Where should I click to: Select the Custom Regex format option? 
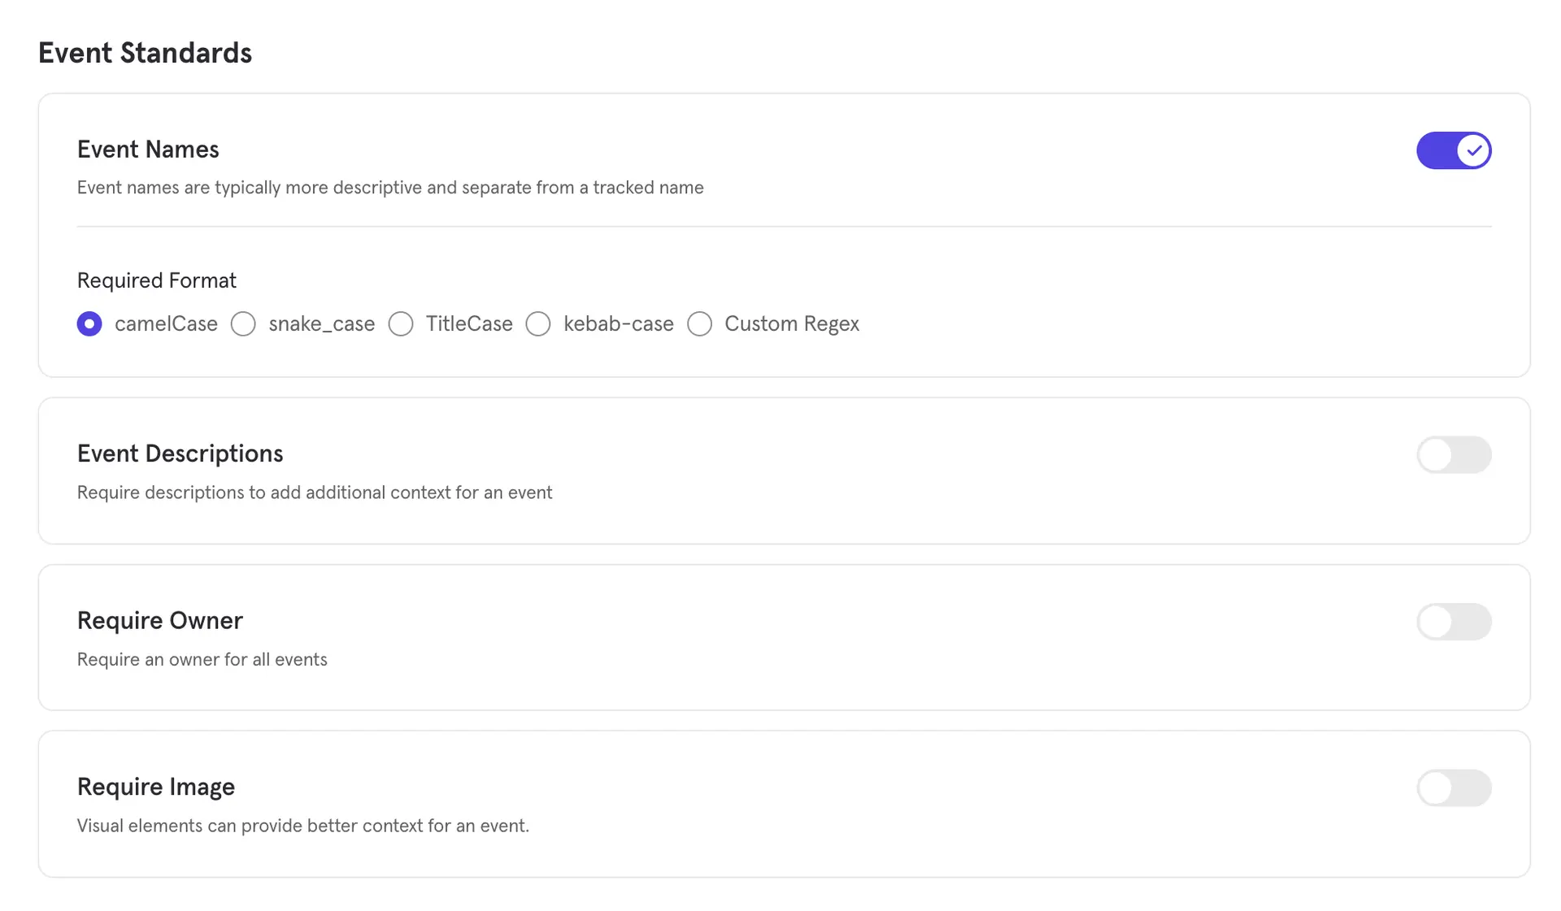point(699,323)
